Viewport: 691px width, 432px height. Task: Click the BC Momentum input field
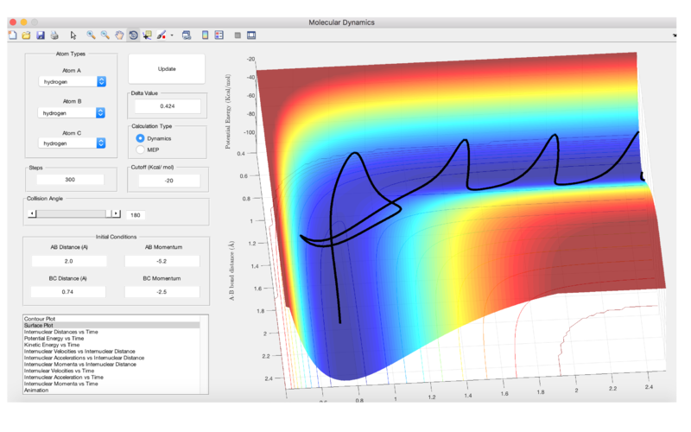(162, 292)
